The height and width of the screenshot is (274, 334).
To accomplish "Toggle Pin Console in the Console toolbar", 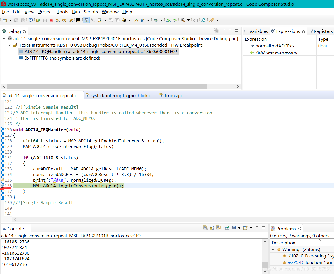I will point(227,228).
